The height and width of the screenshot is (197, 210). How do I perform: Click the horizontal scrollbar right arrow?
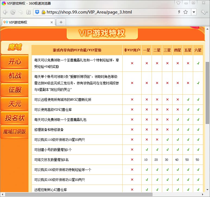(x=202, y=195)
